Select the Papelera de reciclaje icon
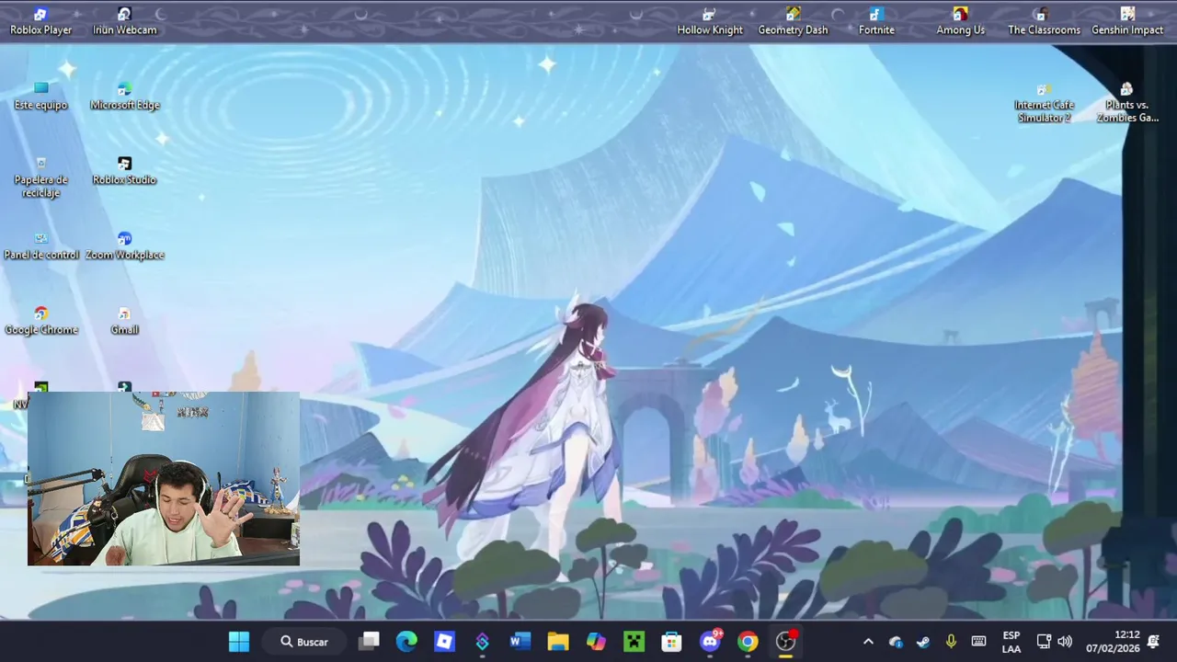The height and width of the screenshot is (662, 1177). (x=40, y=177)
